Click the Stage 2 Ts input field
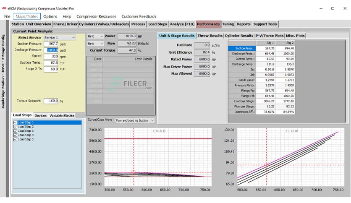The image size is (351, 203). [x=51, y=69]
